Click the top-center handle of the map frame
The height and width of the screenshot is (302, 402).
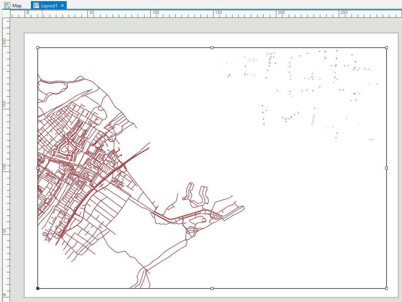[x=212, y=47]
